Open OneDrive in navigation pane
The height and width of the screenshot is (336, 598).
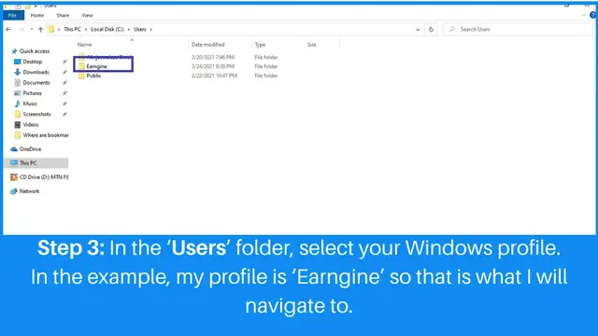[x=30, y=149]
